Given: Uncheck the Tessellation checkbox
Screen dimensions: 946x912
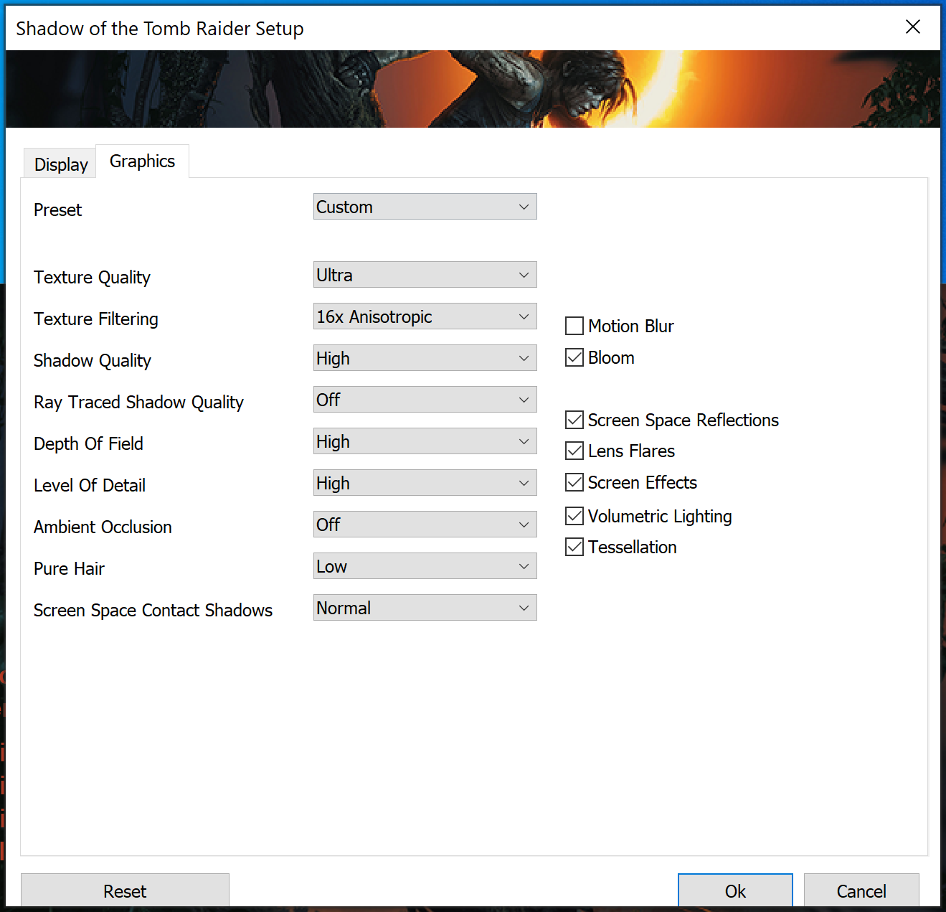Looking at the screenshot, I should tap(574, 547).
